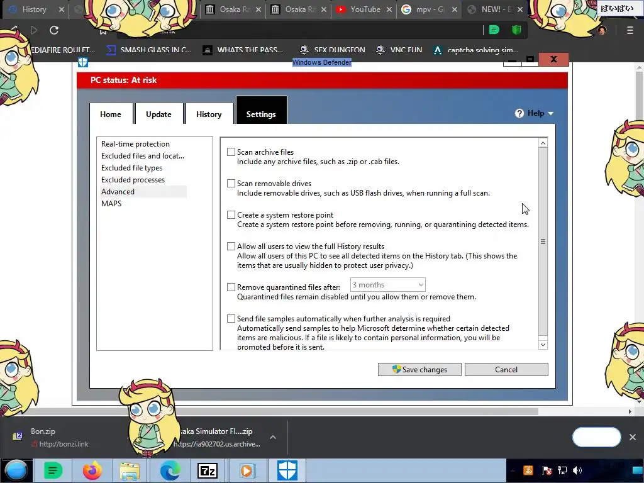The width and height of the screenshot is (644, 483).
Task: Open the SEX DUNGEON bookmark
Action: pos(332,50)
